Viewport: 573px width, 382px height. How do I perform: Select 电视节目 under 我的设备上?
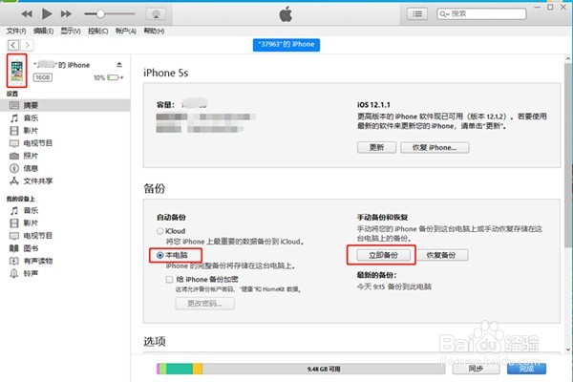tap(38, 236)
